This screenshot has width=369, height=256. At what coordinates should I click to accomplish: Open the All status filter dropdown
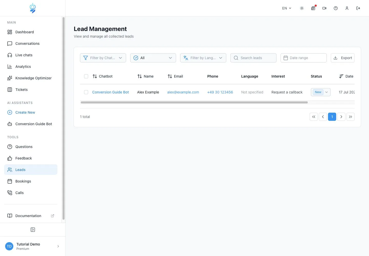click(153, 58)
